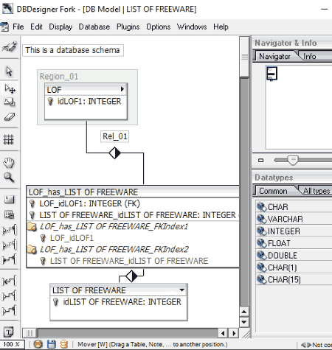This screenshot has width=332, height=350.
Task: Click the Rel_01 relation label
Action: click(115, 136)
